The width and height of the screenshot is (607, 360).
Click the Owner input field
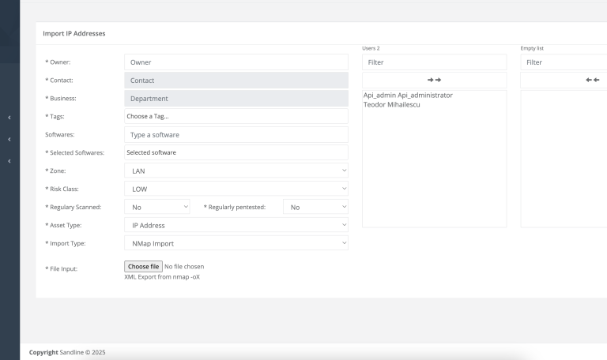[x=236, y=62]
